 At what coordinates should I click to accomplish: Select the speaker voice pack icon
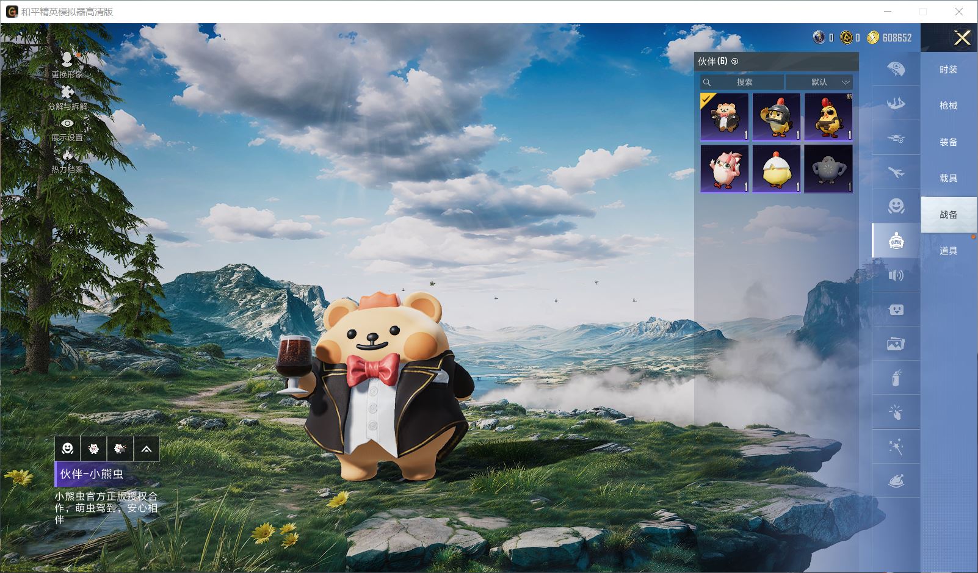tap(896, 276)
